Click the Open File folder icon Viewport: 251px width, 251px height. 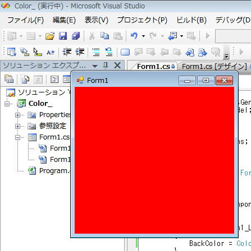point(50,36)
